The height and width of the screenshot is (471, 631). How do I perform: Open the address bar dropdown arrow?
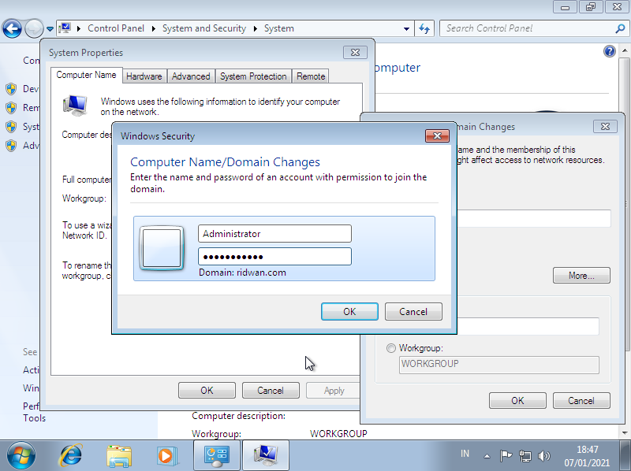pos(405,28)
